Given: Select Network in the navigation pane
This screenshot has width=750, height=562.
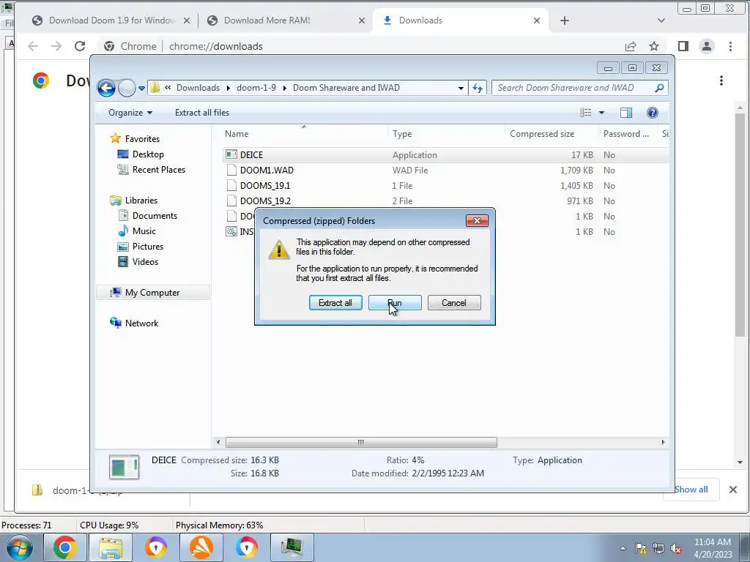Looking at the screenshot, I should (x=141, y=323).
